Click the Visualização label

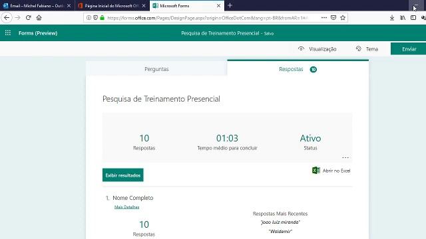tap(322, 49)
